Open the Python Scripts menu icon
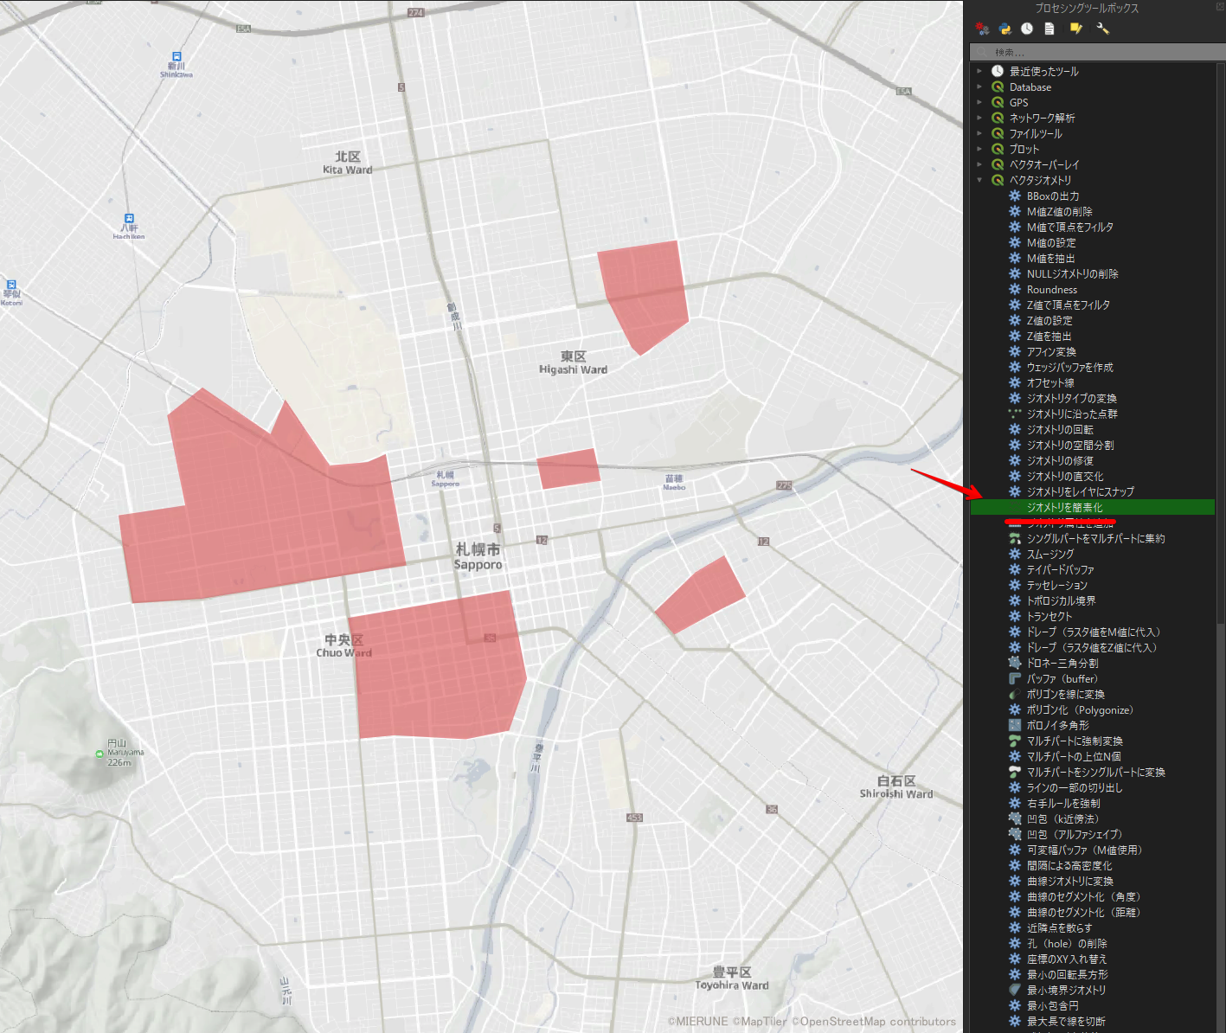Viewport: 1226px width, 1033px height. (1005, 29)
